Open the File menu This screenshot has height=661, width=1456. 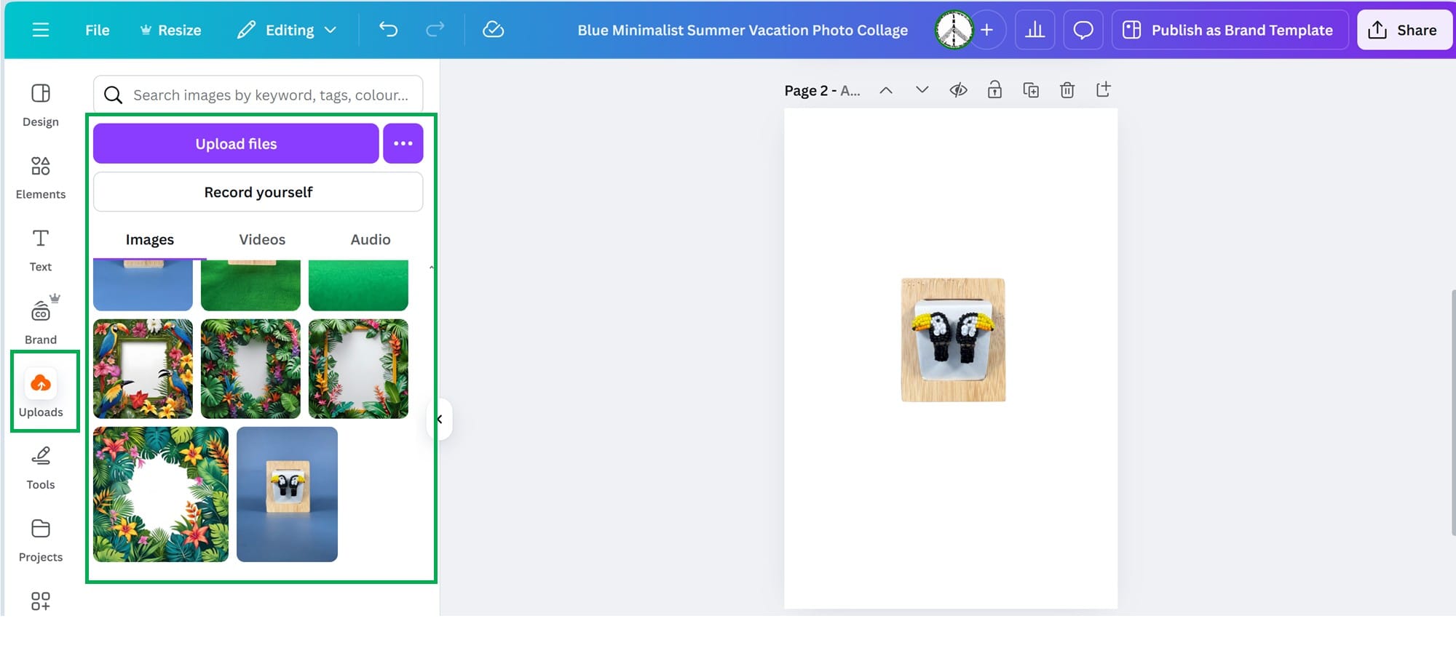96,30
